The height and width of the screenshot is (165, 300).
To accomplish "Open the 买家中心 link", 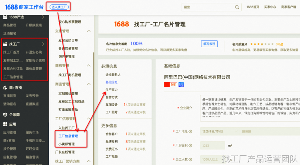I will [270, 7].
